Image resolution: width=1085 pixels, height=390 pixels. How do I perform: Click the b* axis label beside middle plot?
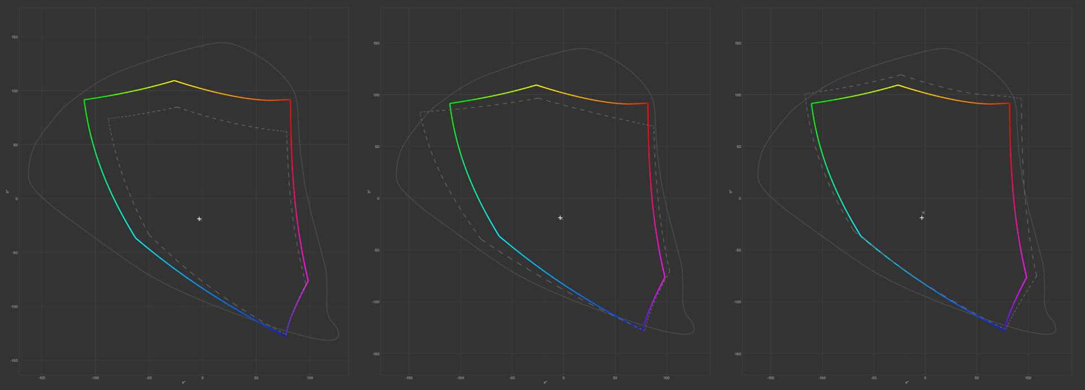click(x=369, y=192)
